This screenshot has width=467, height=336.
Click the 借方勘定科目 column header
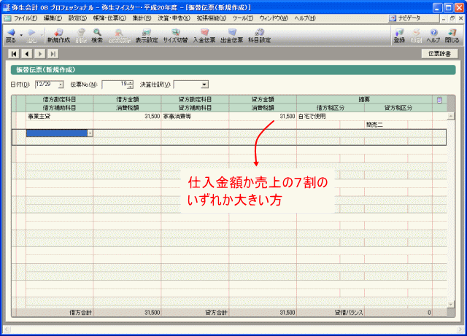(60, 99)
